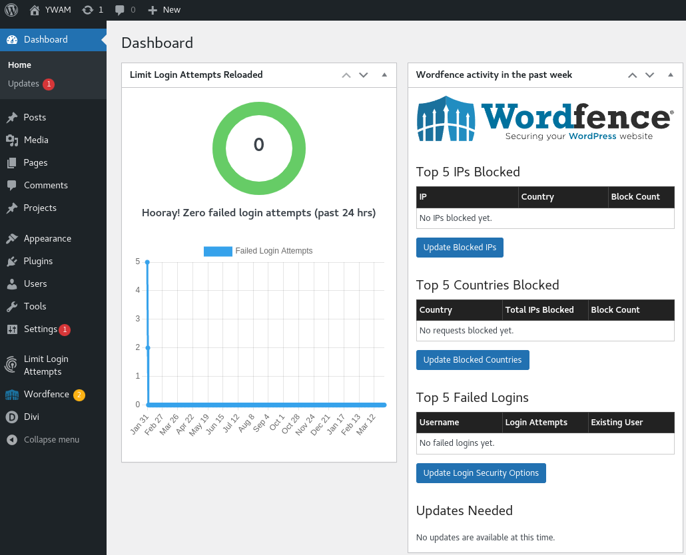This screenshot has width=686, height=555.
Task: Open comments bubble icon in admin bar
Action: 119,10
